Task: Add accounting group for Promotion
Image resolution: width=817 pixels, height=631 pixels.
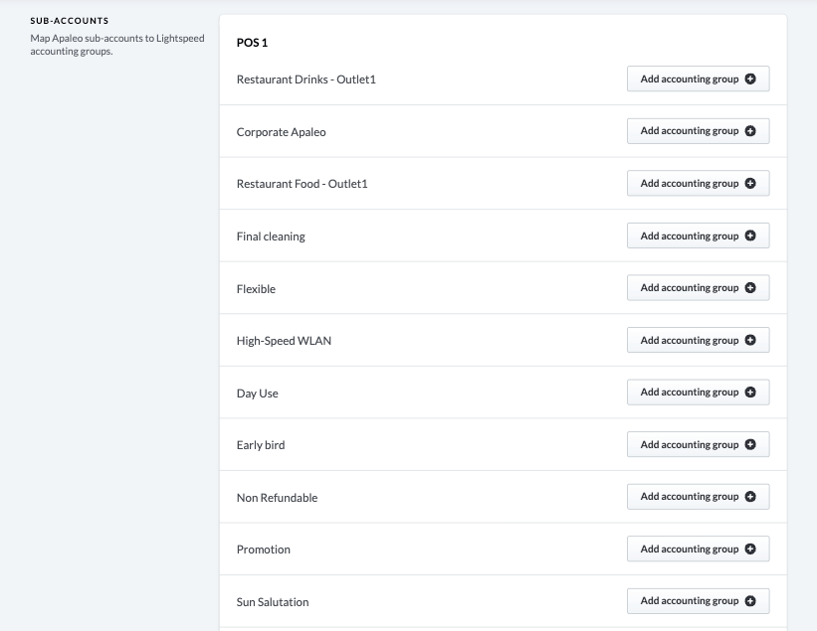Action: coord(697,549)
